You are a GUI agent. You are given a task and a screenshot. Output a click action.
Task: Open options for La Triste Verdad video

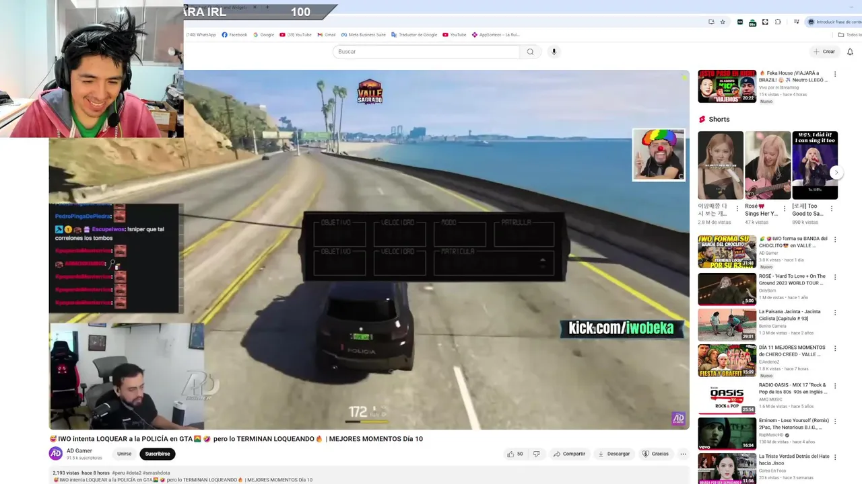835,458
